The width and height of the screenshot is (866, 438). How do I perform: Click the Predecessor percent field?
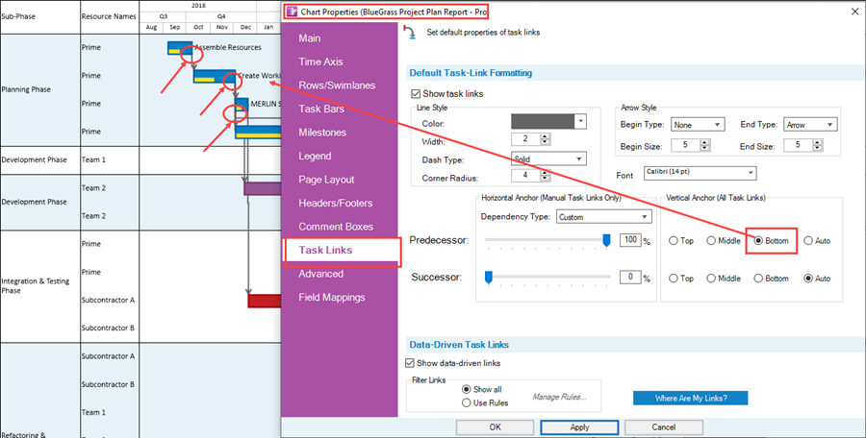629,240
